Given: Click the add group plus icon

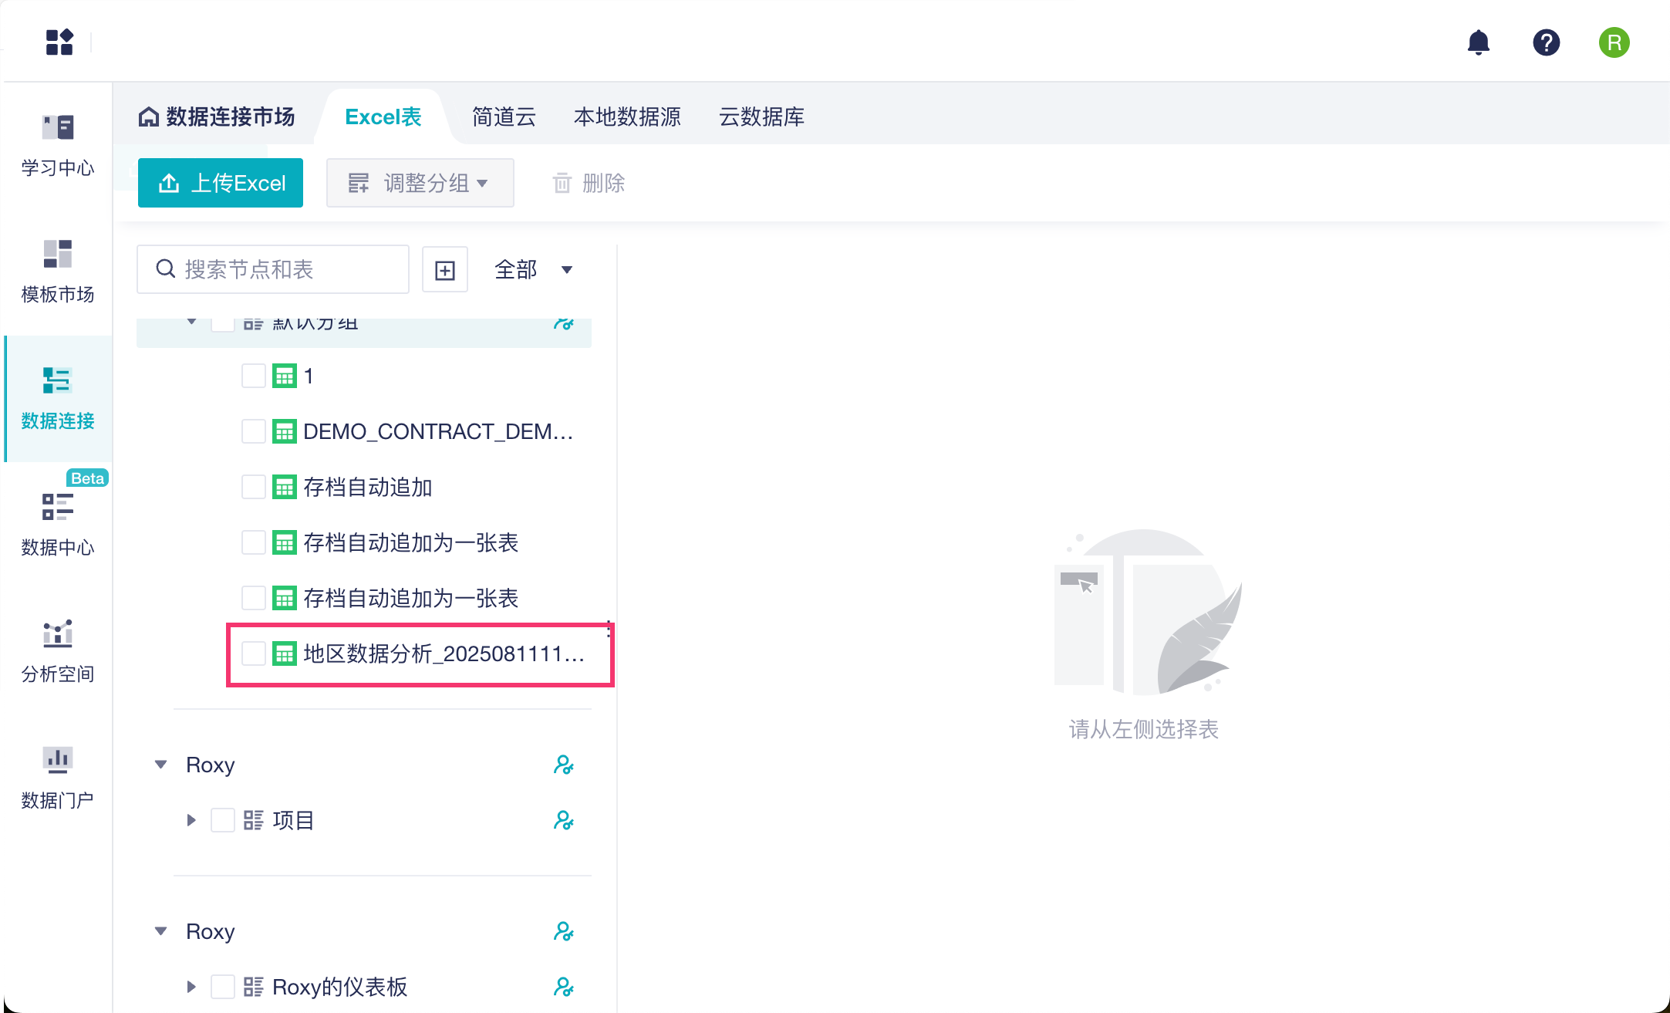Looking at the screenshot, I should 445,270.
